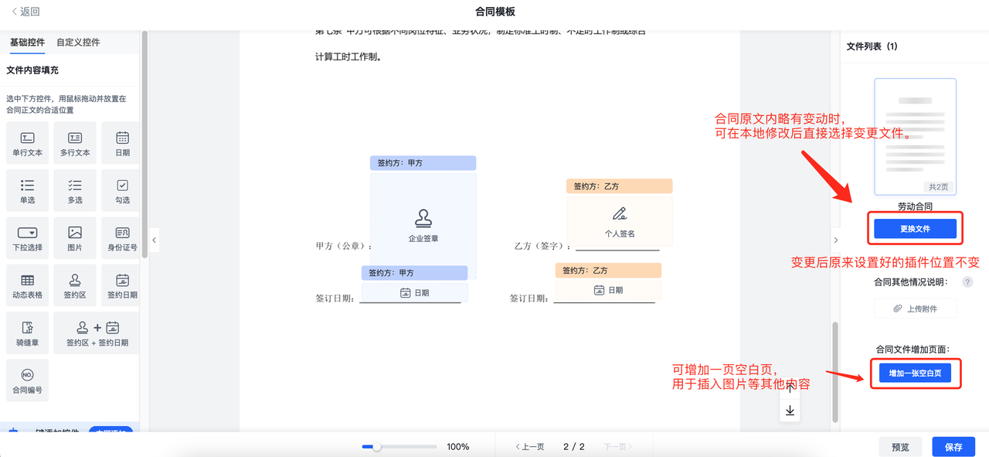
Task: Pick the 图片 control
Action: pyautogui.click(x=75, y=238)
